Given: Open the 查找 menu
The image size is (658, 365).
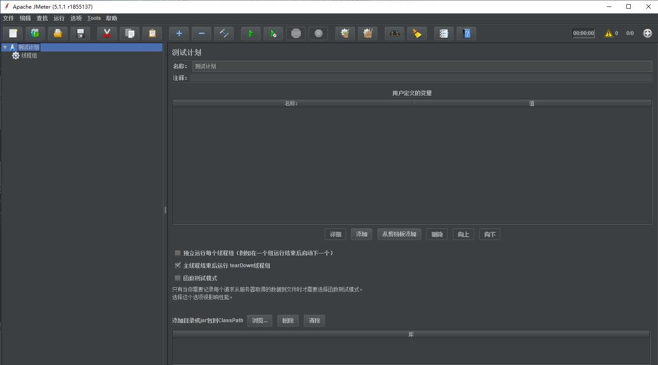Looking at the screenshot, I should click(42, 18).
